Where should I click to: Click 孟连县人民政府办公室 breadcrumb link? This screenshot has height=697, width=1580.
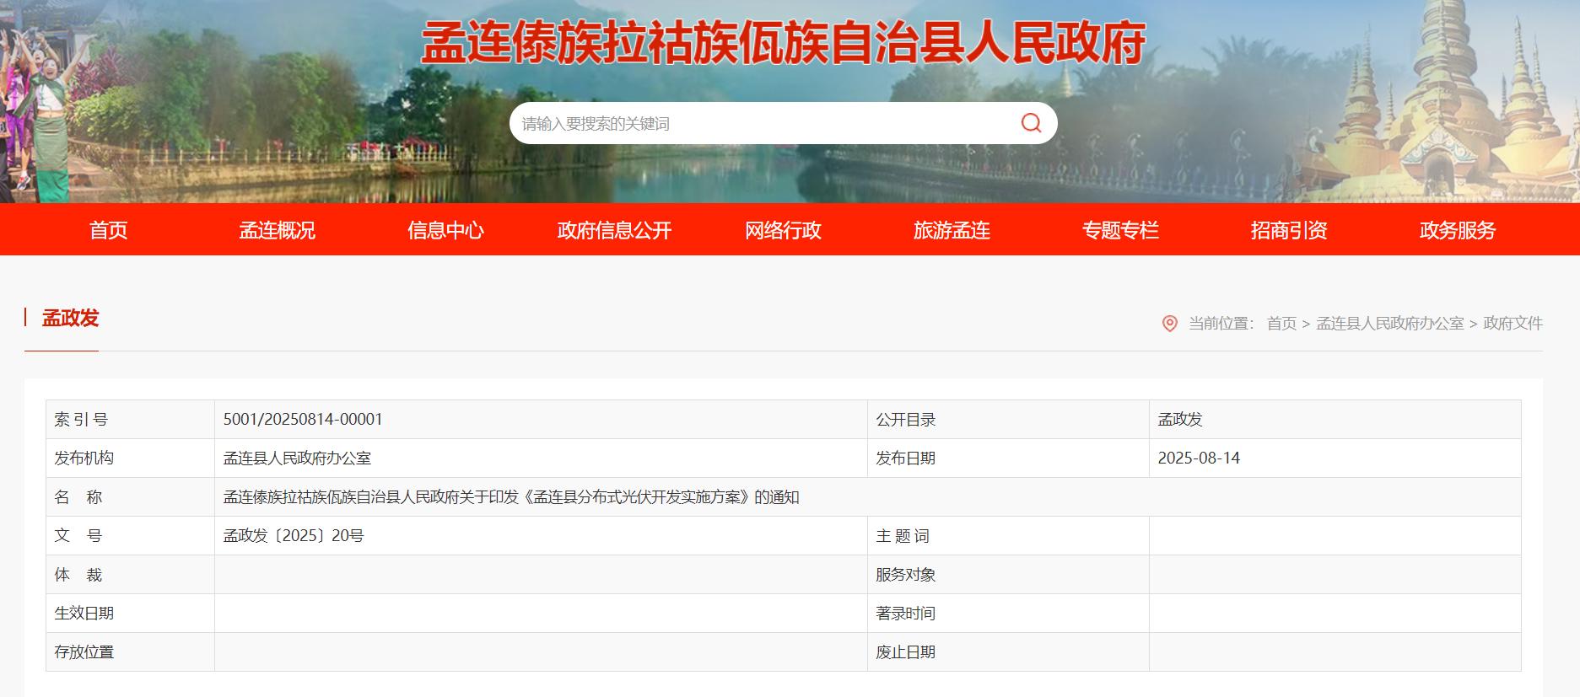pyautogui.click(x=1389, y=324)
